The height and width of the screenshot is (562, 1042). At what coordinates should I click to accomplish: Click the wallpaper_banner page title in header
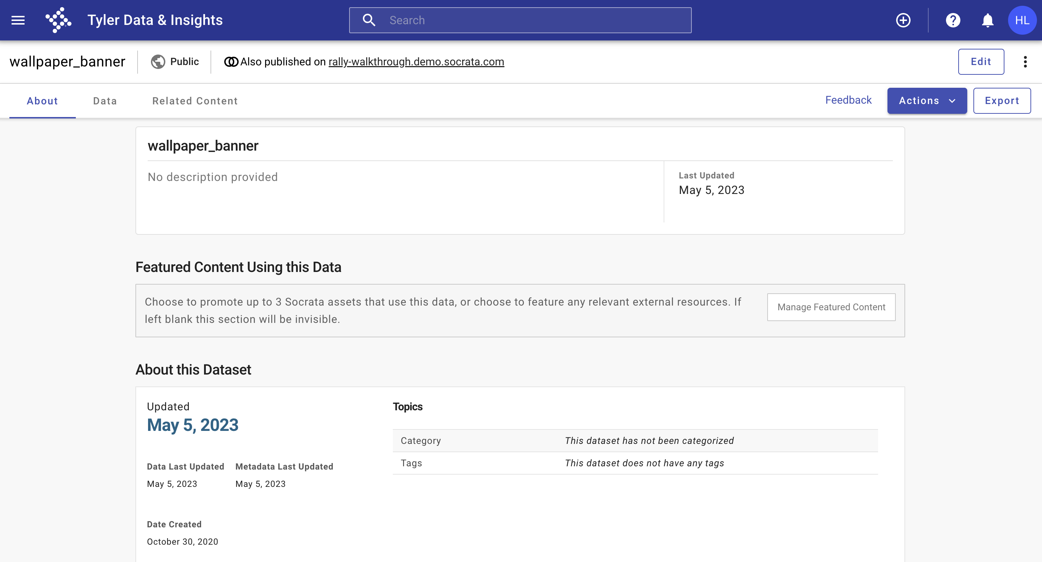click(x=68, y=61)
